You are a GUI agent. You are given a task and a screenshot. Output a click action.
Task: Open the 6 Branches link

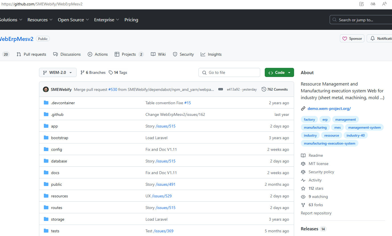coord(93,72)
